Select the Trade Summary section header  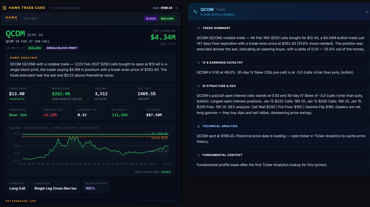216,28
